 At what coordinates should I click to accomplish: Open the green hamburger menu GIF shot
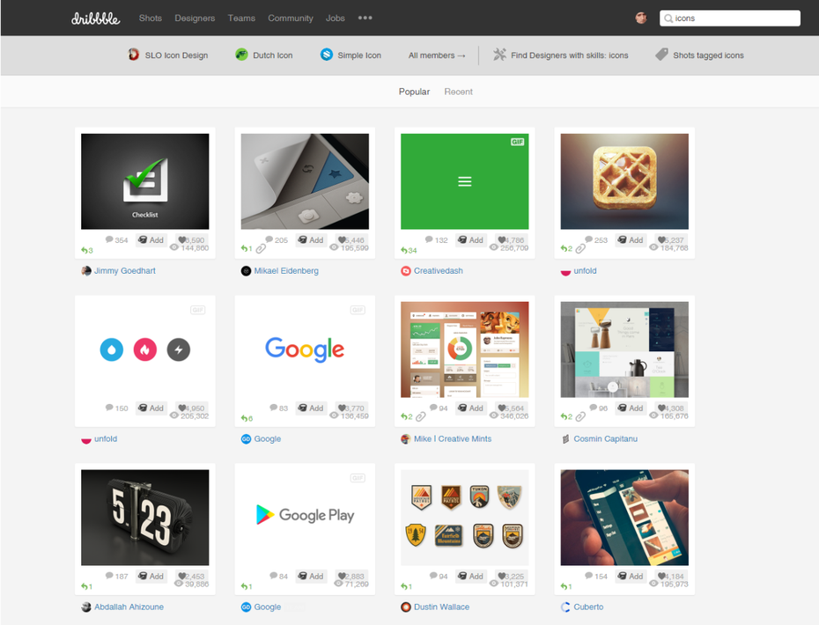(x=464, y=181)
